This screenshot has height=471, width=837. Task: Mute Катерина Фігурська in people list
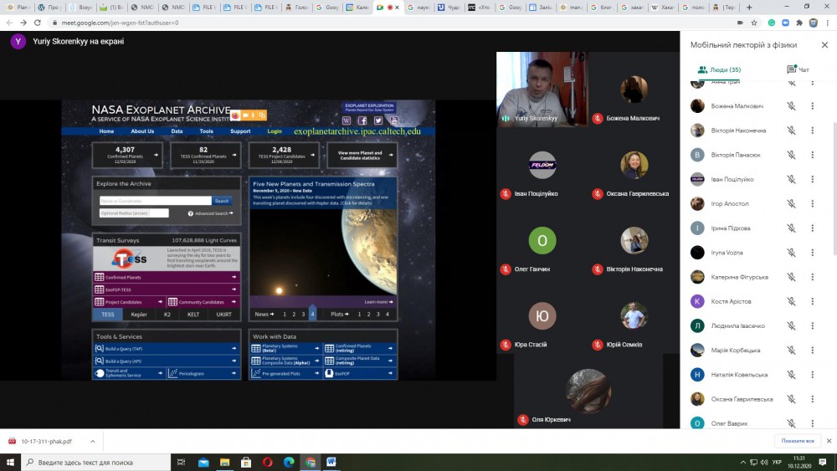791,277
